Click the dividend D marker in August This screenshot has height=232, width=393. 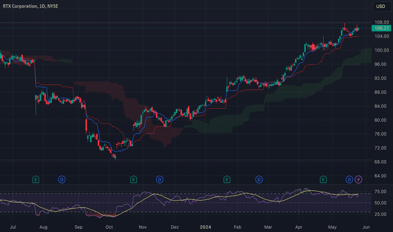point(62,180)
